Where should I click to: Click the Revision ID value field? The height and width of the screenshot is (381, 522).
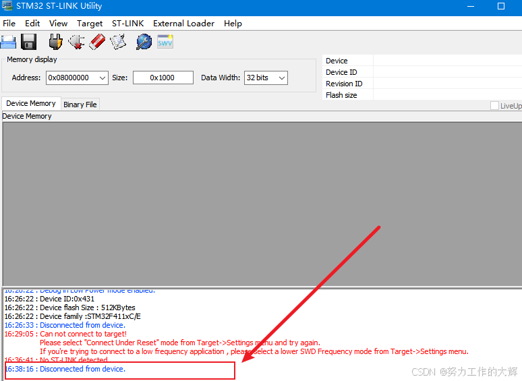tap(447, 83)
